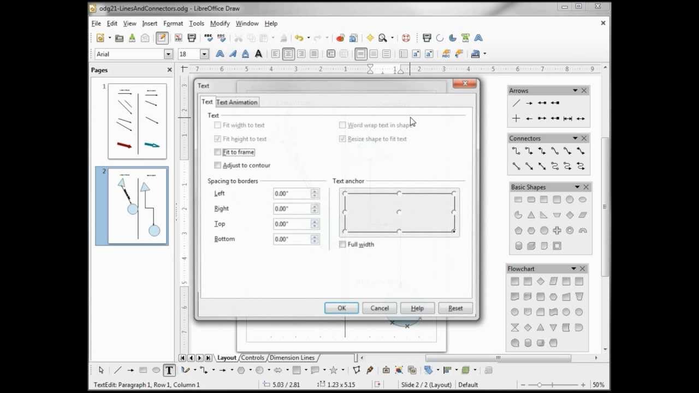Open Basic Shapes panel dropdown menu
Screen dimensions: 699x393
coord(576,187)
